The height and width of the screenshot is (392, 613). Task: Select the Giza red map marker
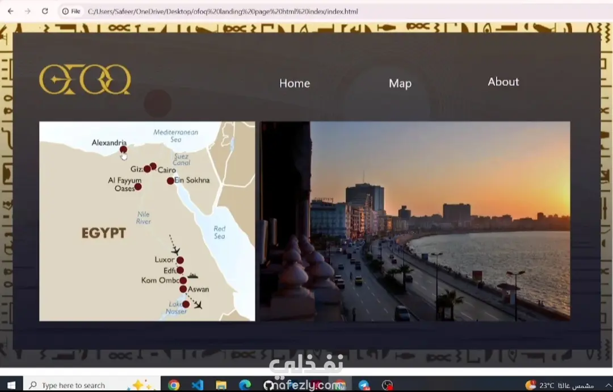coord(147,169)
